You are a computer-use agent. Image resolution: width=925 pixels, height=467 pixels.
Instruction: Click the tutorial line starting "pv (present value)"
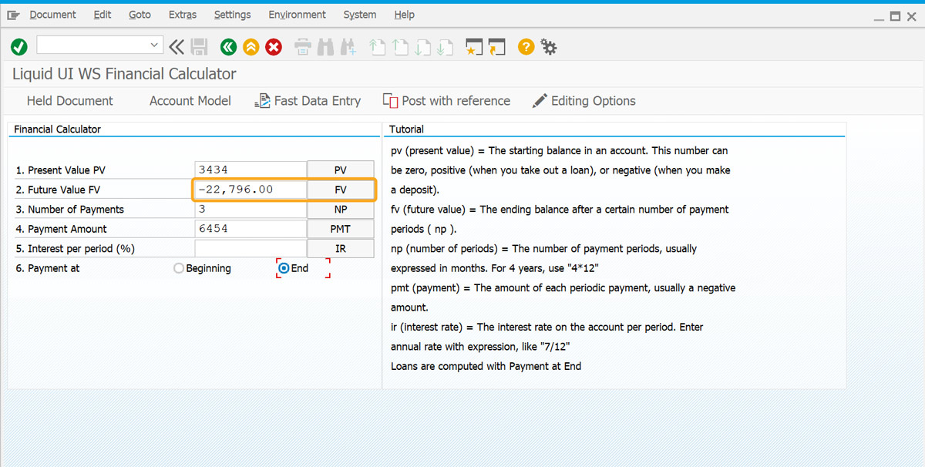560,150
